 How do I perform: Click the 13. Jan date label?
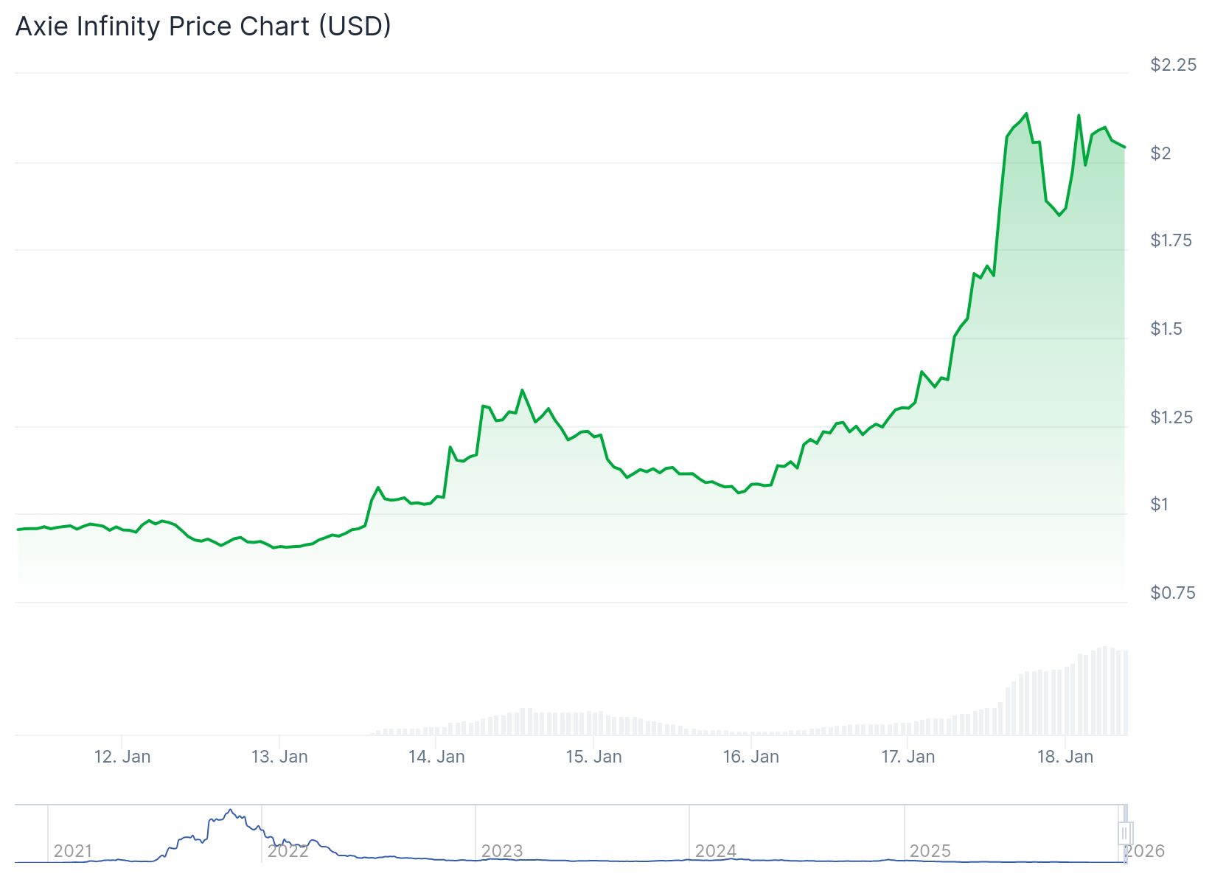pyautogui.click(x=279, y=757)
